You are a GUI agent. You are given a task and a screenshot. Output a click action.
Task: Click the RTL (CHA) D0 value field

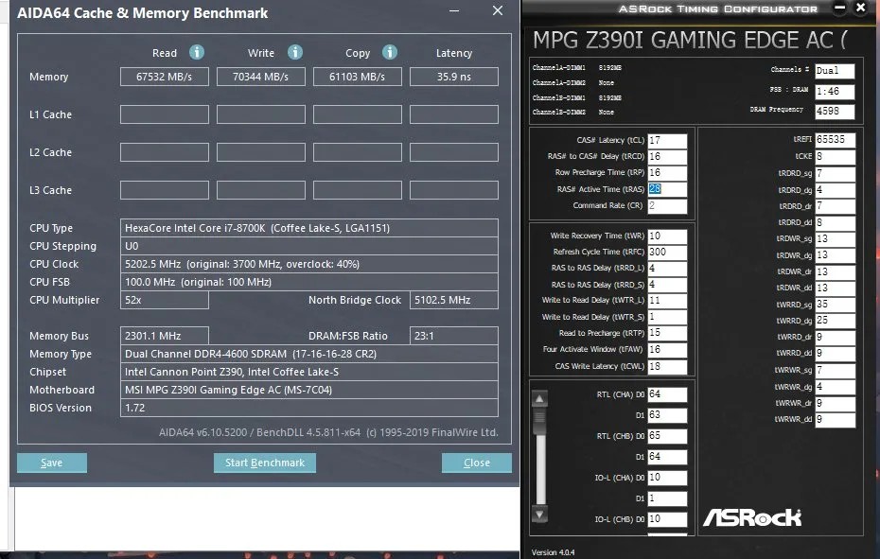pos(667,394)
